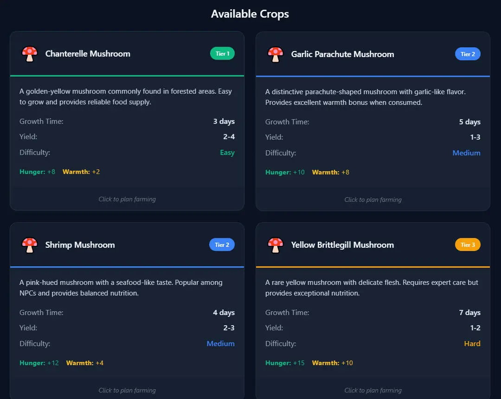Select the Shrimp Mushroom title

[x=80, y=245]
